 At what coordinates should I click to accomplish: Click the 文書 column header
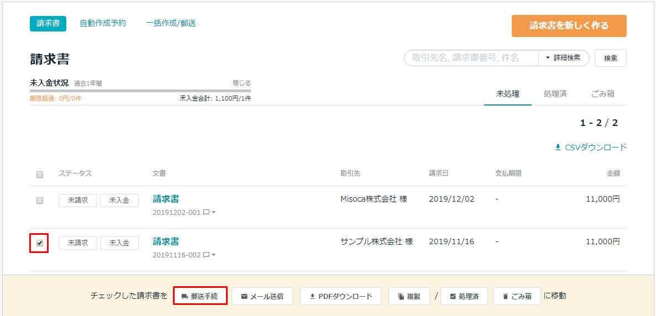pos(159,174)
